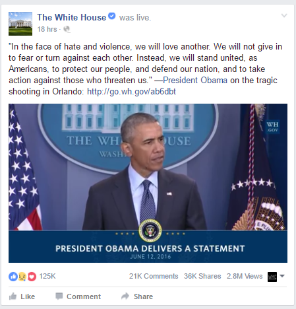Click The White House page name
The height and width of the screenshot is (309, 296).
(72, 17)
